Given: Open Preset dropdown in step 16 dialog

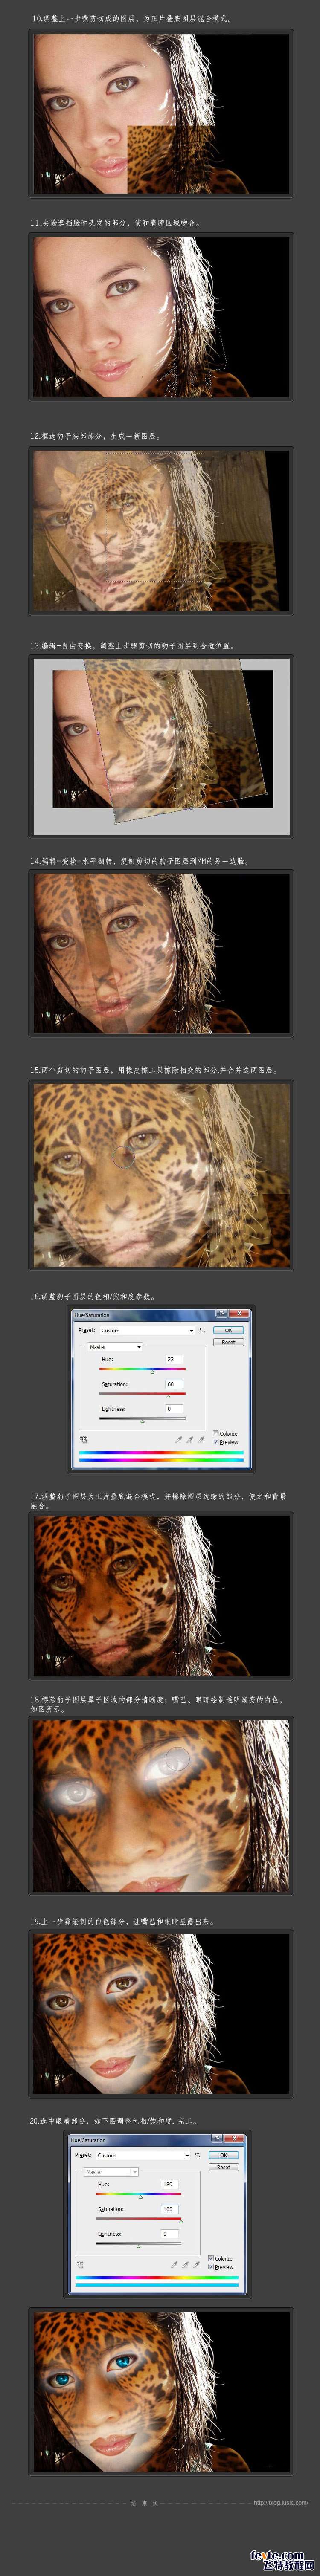Looking at the screenshot, I should pos(147,1330).
